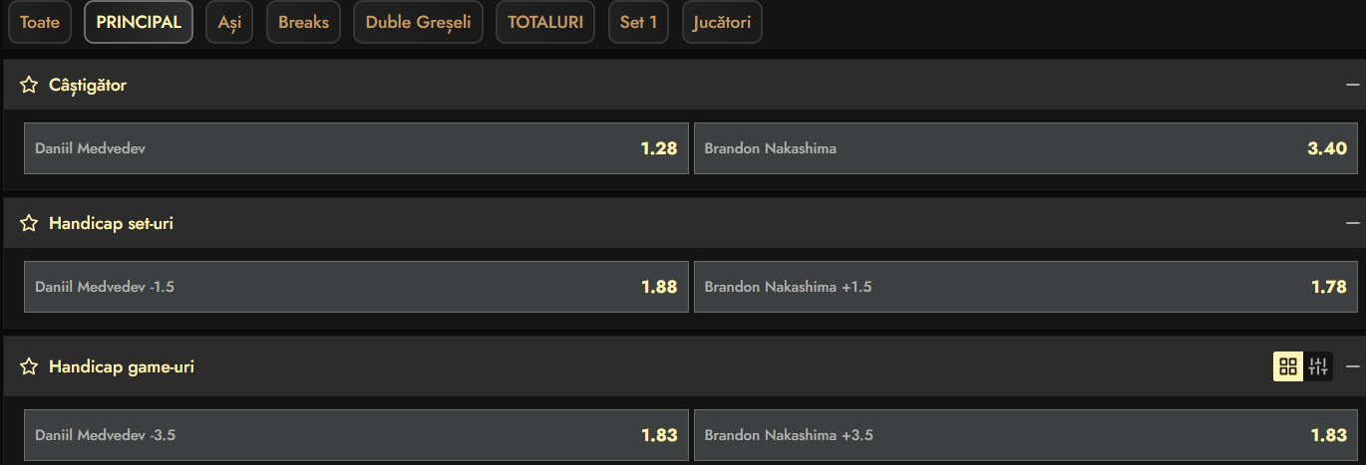1366x465 pixels.
Task: Open the Toate tab
Action: click(40, 22)
